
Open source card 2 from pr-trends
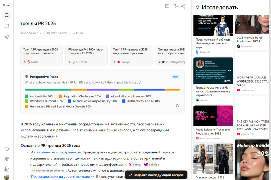(86, 55)
